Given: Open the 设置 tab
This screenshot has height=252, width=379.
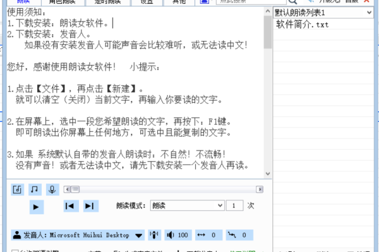Looking at the screenshot, I should [x=147, y=2].
